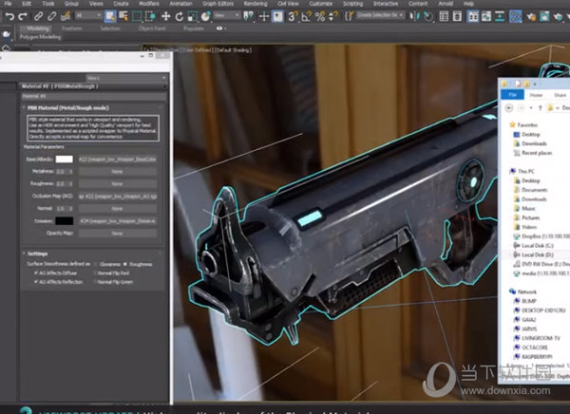Click the Normal map None button
Viewport: 570px width, 414px height.
click(117, 209)
